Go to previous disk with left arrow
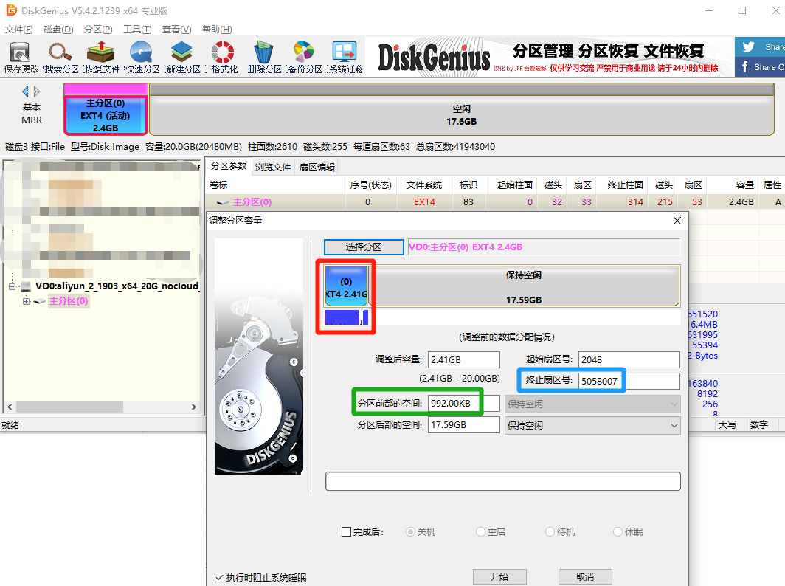 tap(25, 92)
